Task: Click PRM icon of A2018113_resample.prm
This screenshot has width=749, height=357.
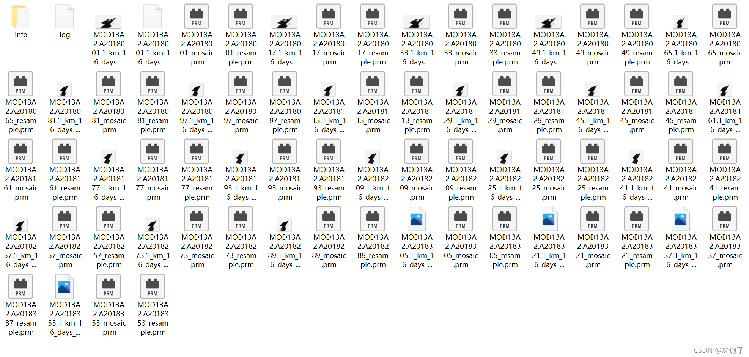Action: (417, 84)
